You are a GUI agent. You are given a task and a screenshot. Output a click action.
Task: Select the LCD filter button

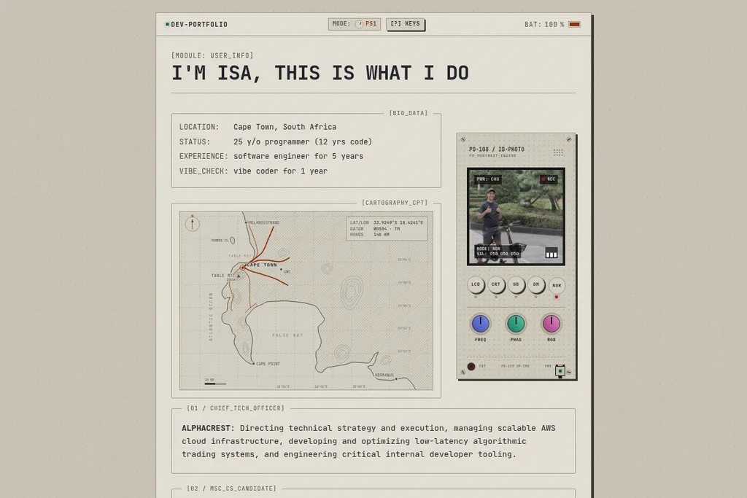pyautogui.click(x=476, y=284)
